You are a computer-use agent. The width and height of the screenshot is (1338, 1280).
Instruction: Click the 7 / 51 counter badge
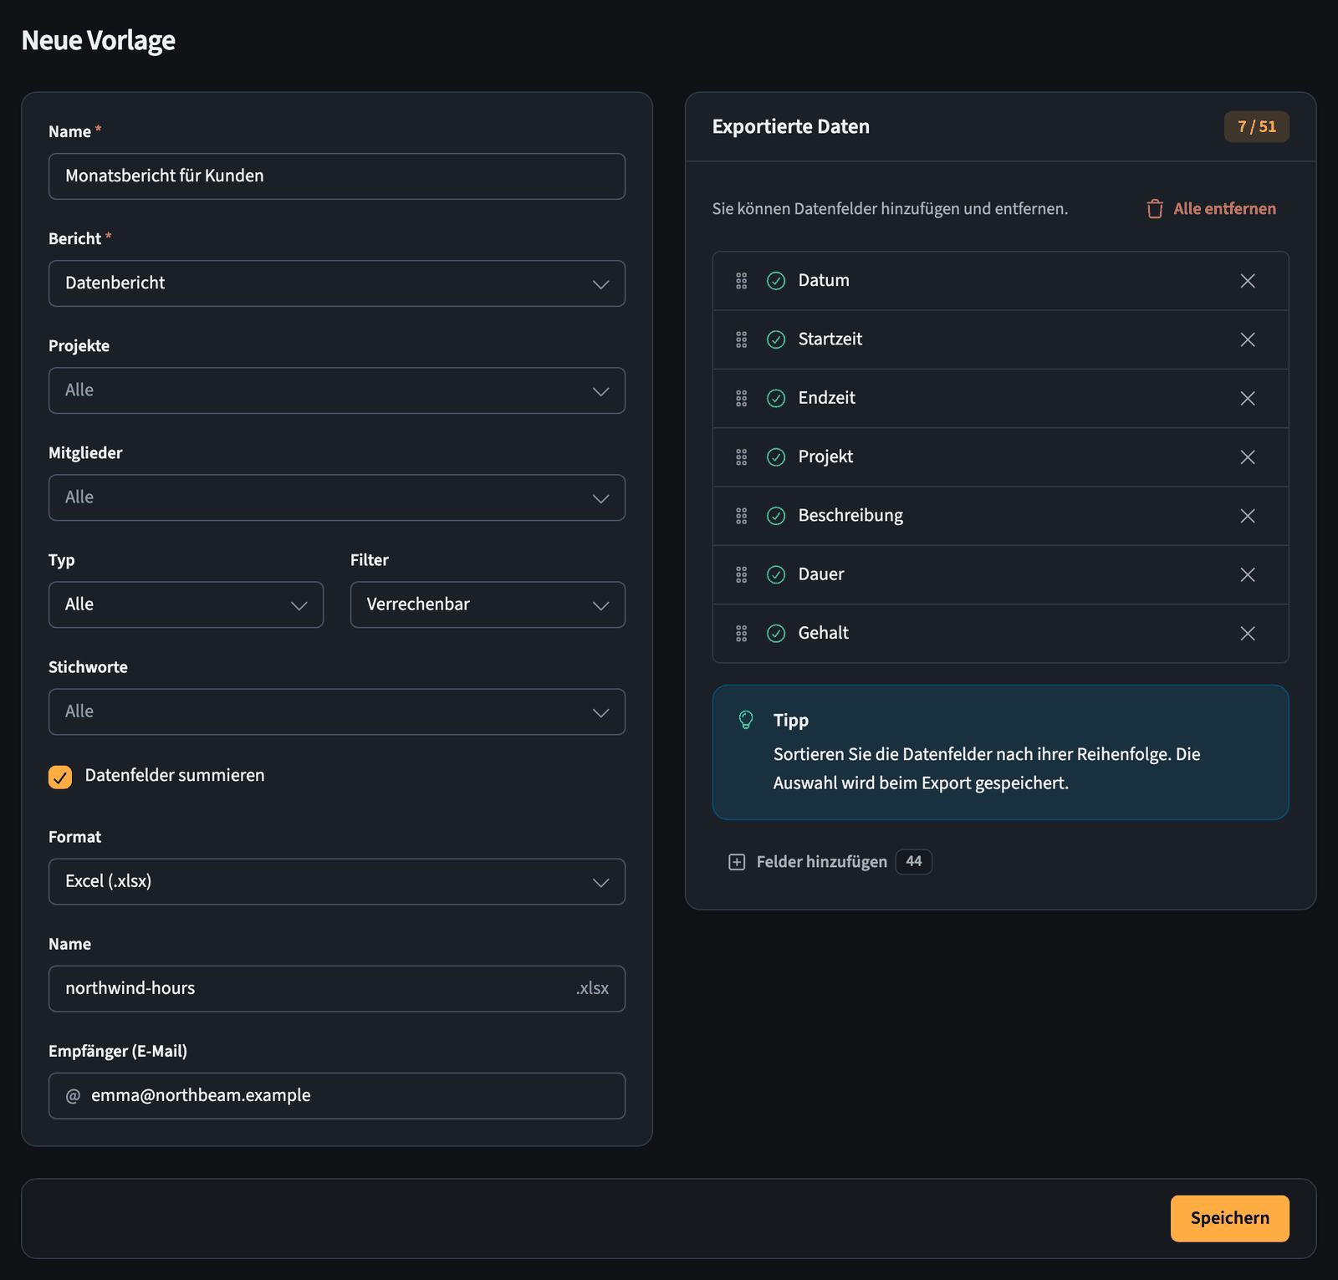coord(1256,126)
